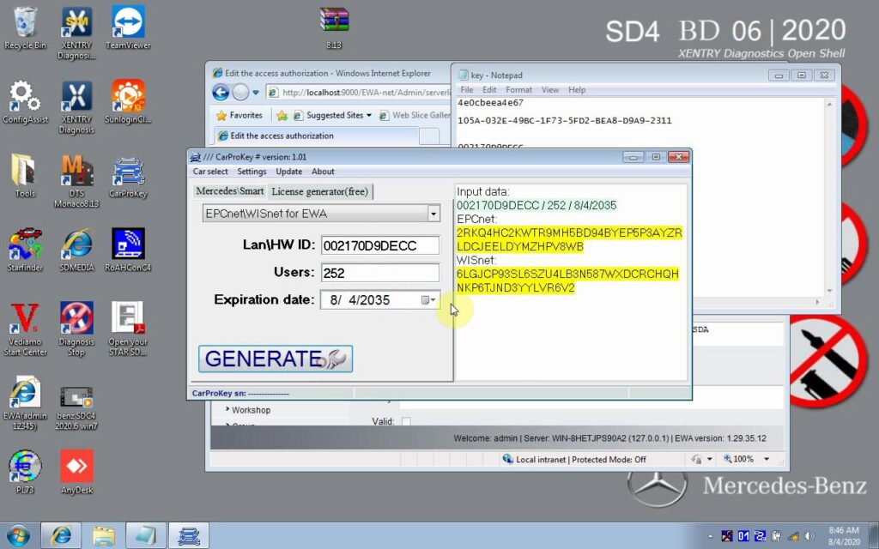Launch the TeamViewer desktop shortcut
This screenshot has width=879, height=549.
point(127,24)
